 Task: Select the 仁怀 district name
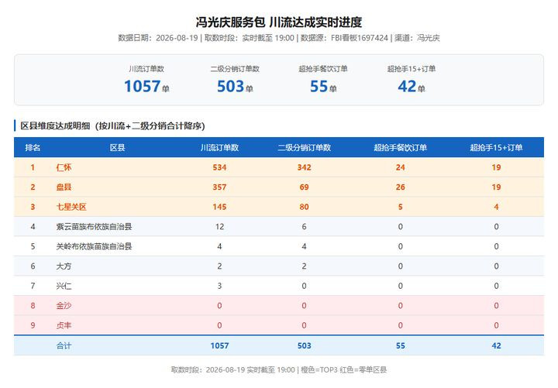point(64,167)
